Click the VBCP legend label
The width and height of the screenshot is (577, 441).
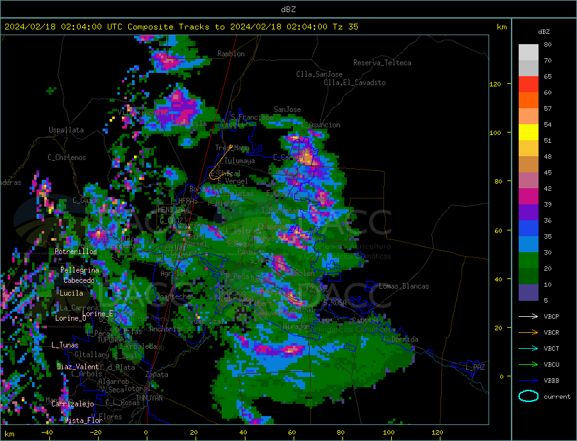point(551,316)
